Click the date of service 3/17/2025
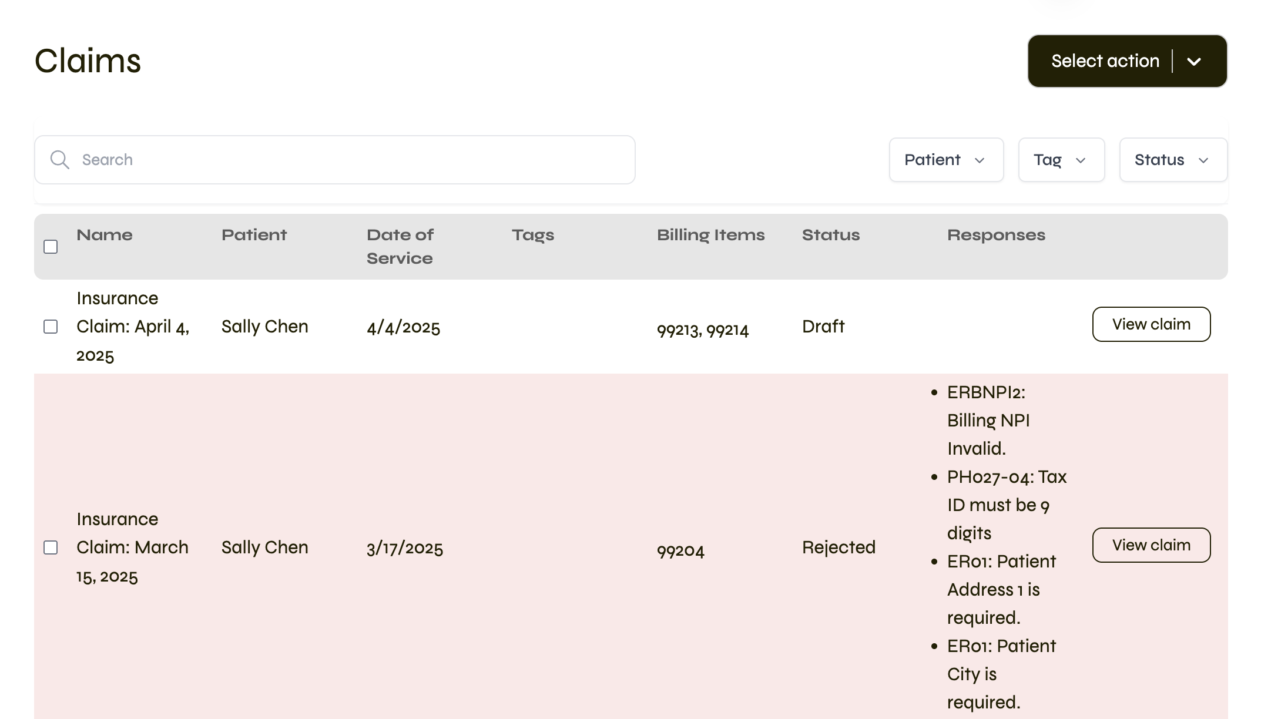This screenshot has height=719, width=1261. pyautogui.click(x=405, y=548)
